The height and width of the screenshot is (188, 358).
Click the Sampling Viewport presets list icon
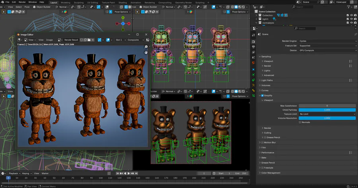click(x=350, y=61)
